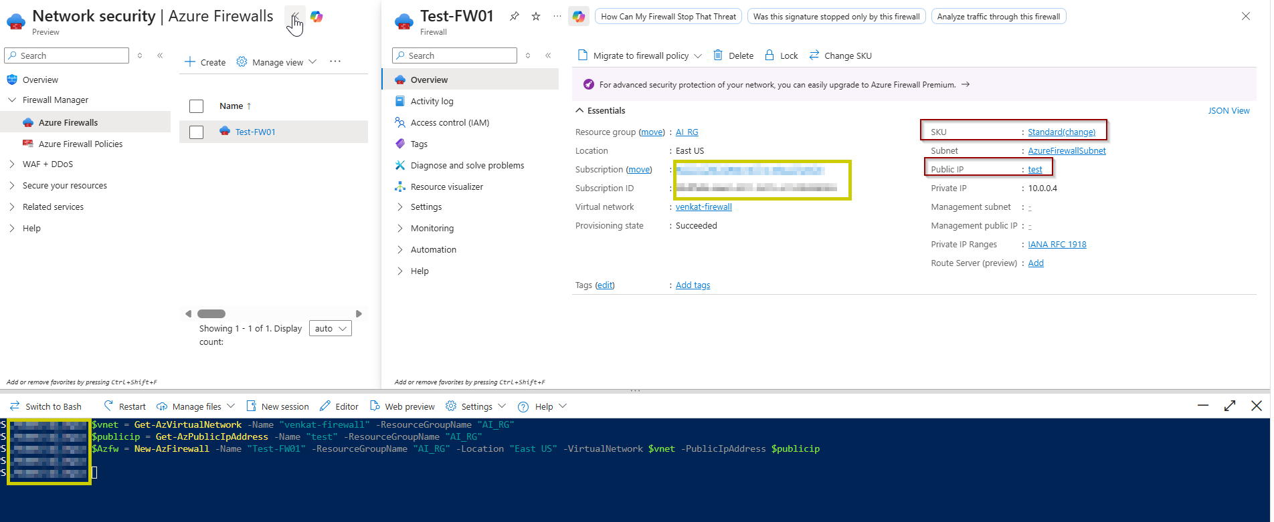The height and width of the screenshot is (522, 1274).
Task: Open the test public IP link
Action: pos(1035,170)
